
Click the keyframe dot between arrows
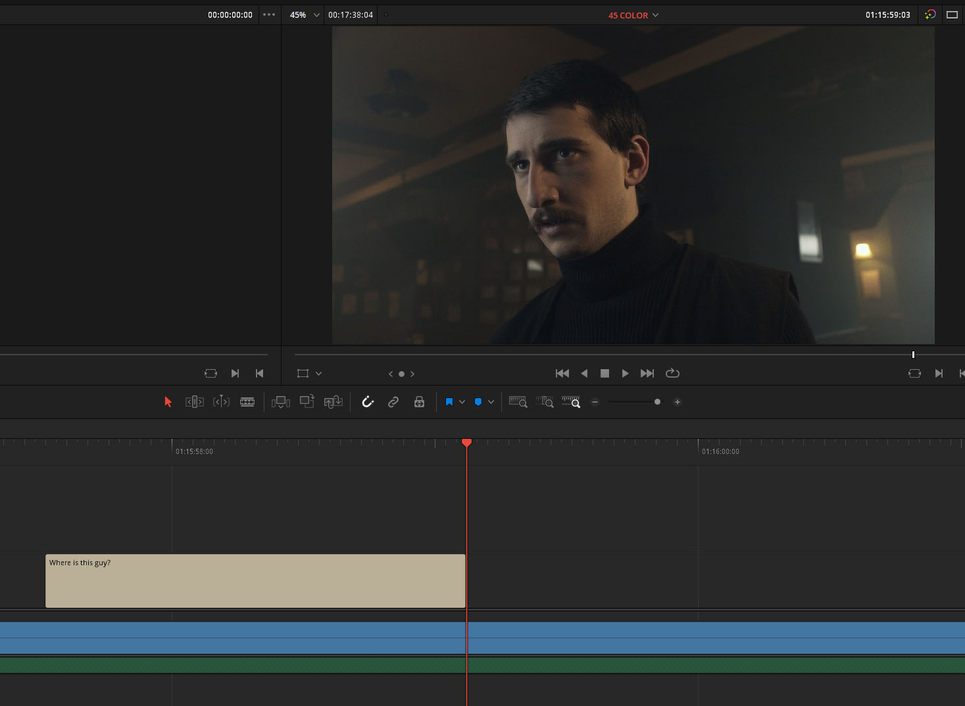[401, 374]
